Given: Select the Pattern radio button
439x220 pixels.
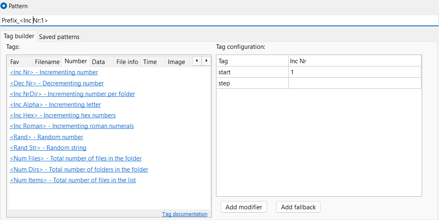Looking at the screenshot, I should click(4, 6).
